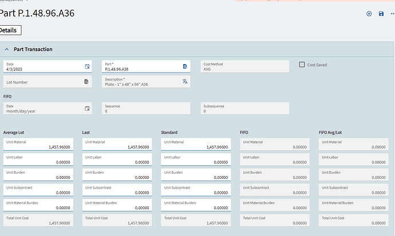395x236 pixels.
Task: Click FIFO Total Unit Cost field
Action: click(275, 221)
